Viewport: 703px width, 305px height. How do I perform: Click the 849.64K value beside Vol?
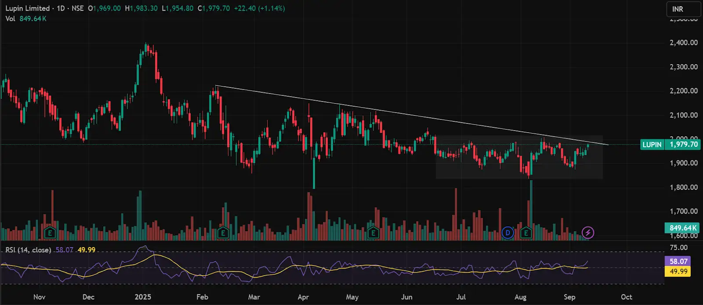click(x=33, y=18)
